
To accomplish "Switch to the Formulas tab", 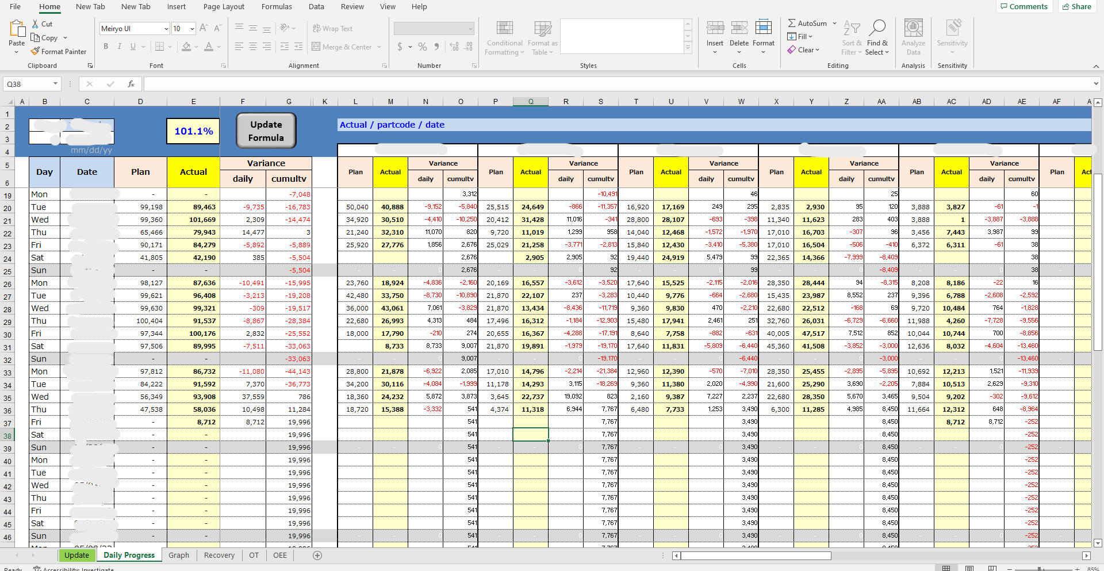I will (277, 7).
